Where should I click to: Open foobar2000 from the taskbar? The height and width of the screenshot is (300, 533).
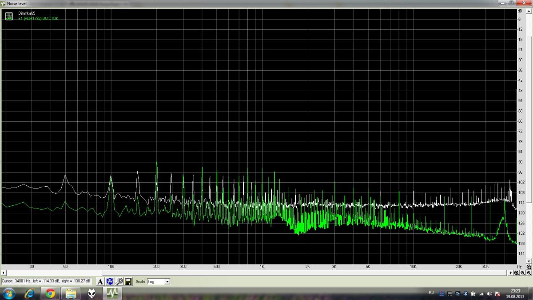pos(91,293)
